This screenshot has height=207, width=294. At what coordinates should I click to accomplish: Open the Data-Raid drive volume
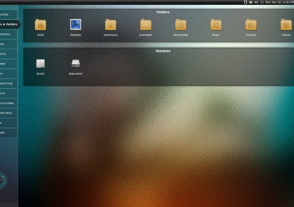[75, 67]
